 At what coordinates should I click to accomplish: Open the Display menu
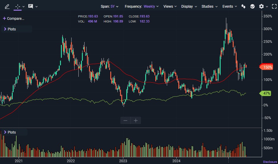point(189,6)
